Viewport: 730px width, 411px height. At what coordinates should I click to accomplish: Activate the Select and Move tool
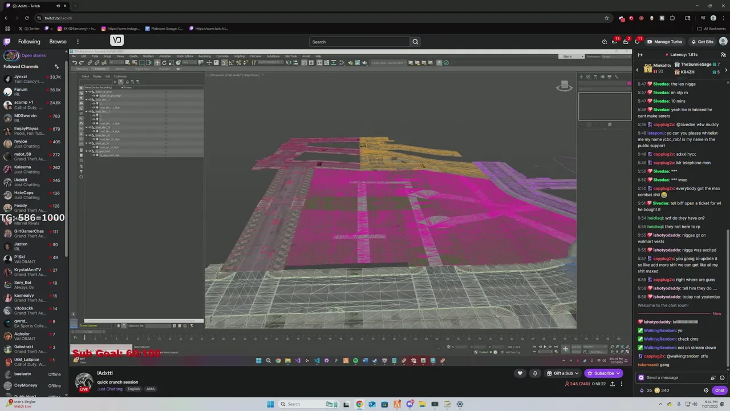157,63
